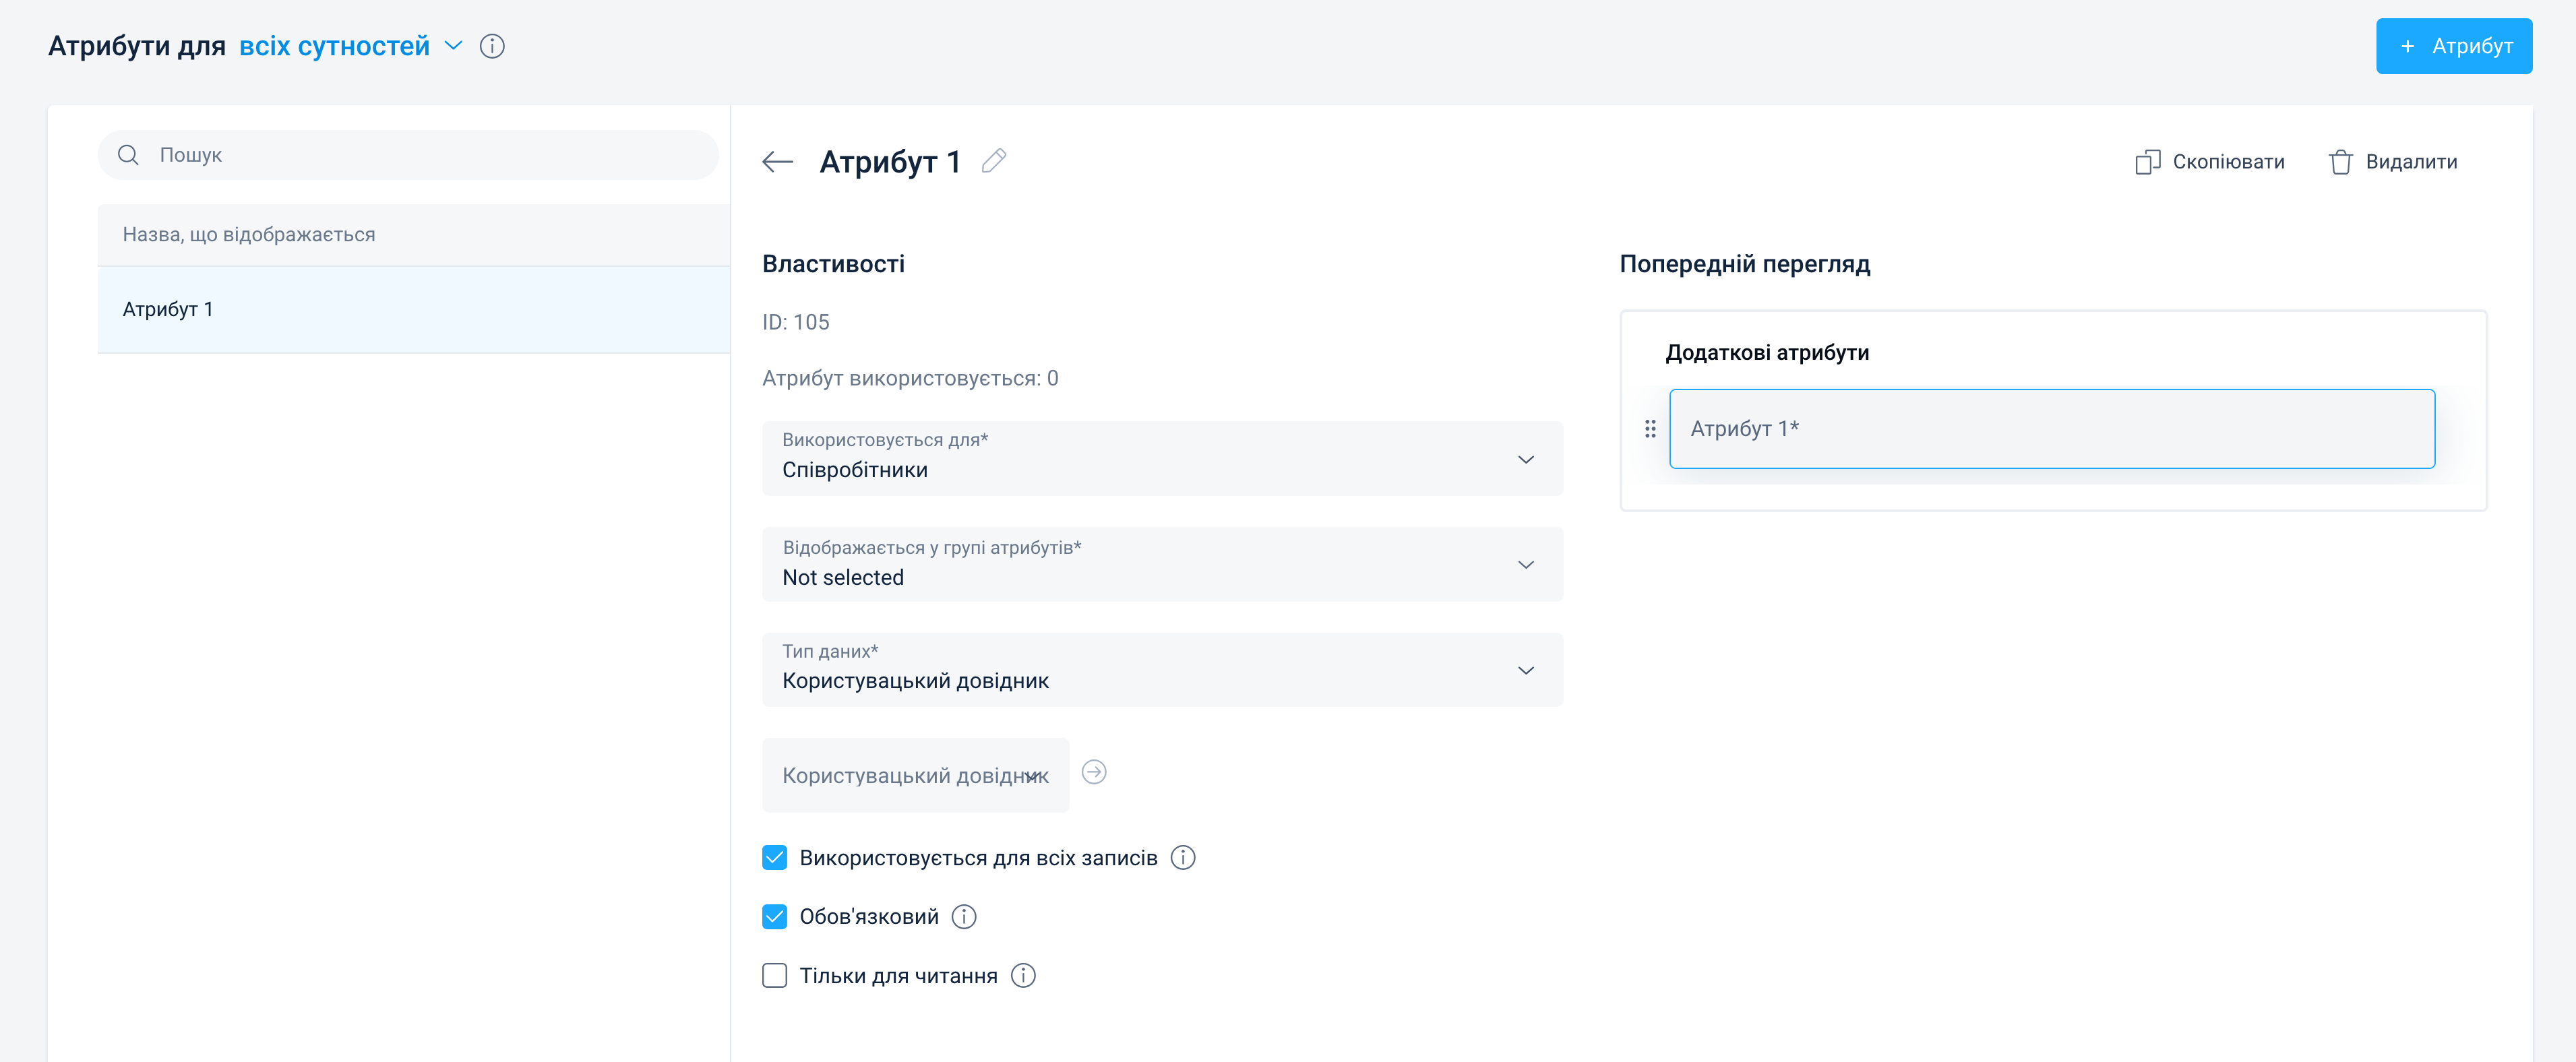Click Видалити to delete the attribute
This screenshot has height=1062, width=2576.
[2393, 162]
